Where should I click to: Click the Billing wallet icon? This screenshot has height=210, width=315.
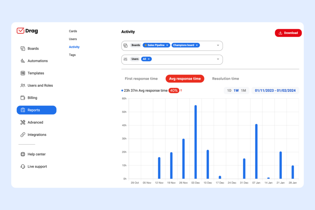23,98
